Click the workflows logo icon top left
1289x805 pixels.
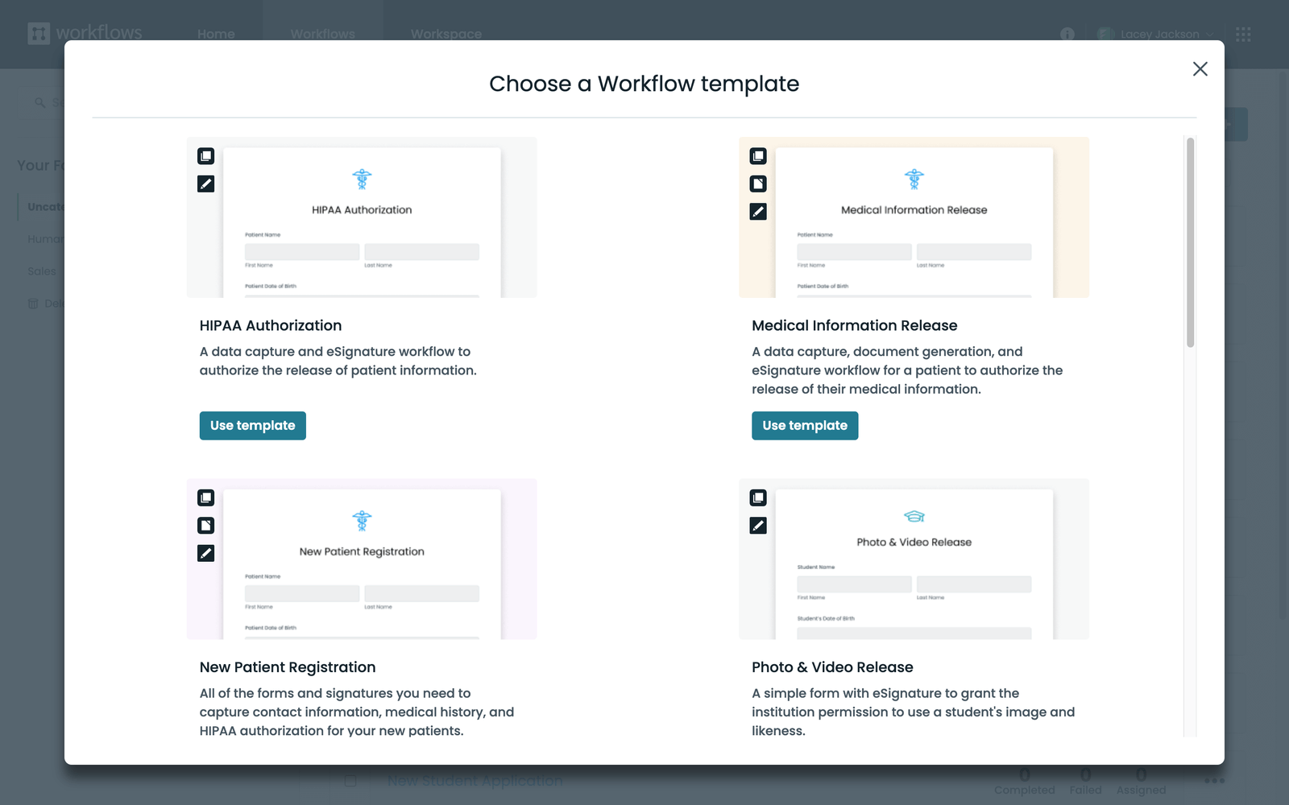38,34
